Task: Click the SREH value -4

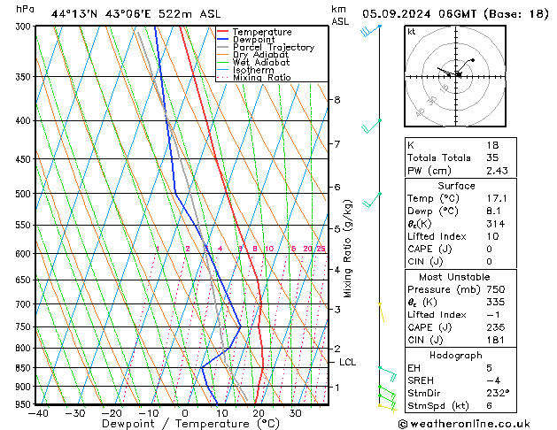Action: 493,380
